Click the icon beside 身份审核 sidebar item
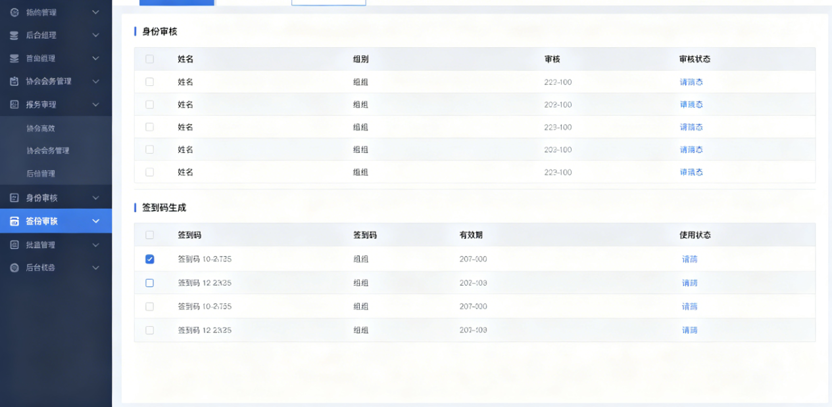Screen dimensions: 832x407 coord(14,198)
